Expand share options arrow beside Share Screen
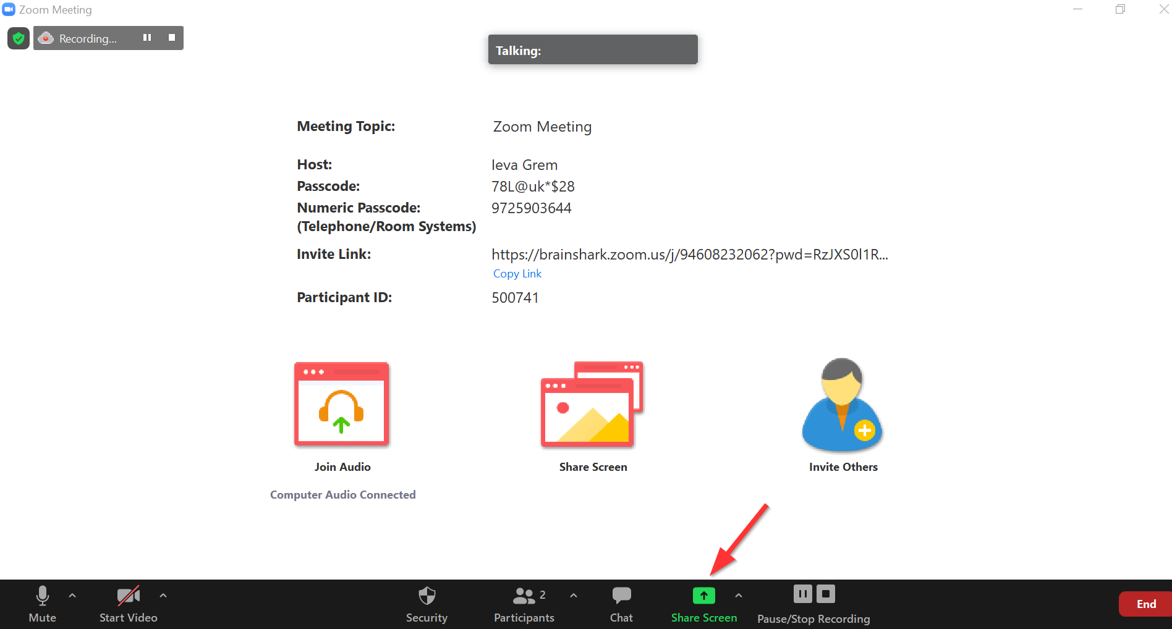This screenshot has height=629, width=1172. (739, 596)
